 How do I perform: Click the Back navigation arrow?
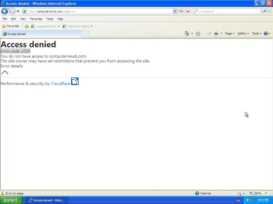coord(5,11)
